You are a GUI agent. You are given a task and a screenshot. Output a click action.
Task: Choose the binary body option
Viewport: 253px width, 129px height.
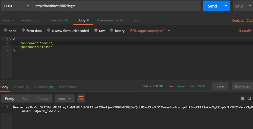click(x=112, y=31)
